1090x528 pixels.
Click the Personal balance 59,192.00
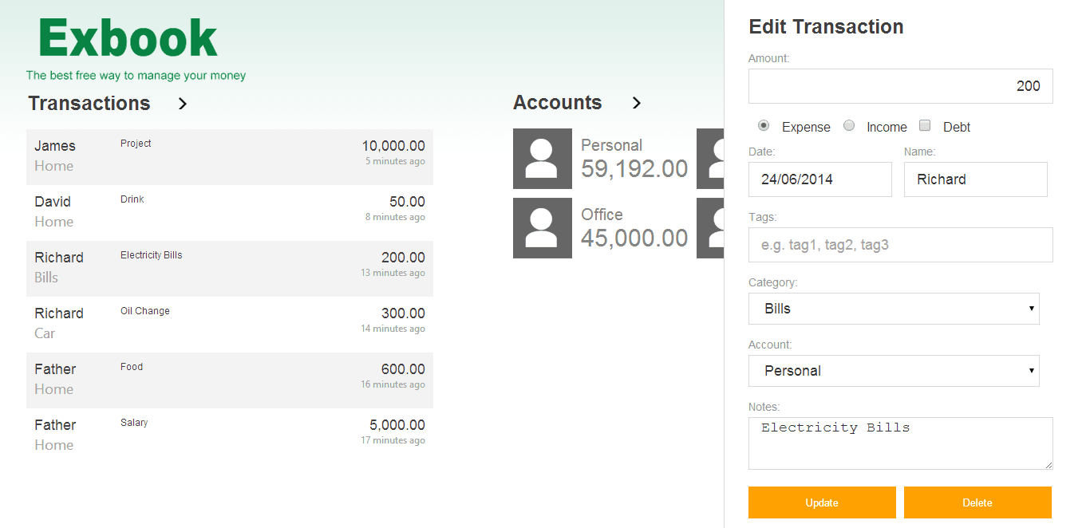pos(634,169)
